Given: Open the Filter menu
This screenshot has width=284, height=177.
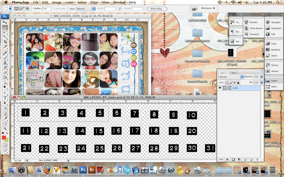Looking at the screenshot, I should [94, 2].
